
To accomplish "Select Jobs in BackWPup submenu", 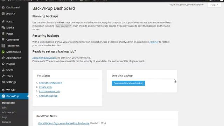I will tap(4, 107).
